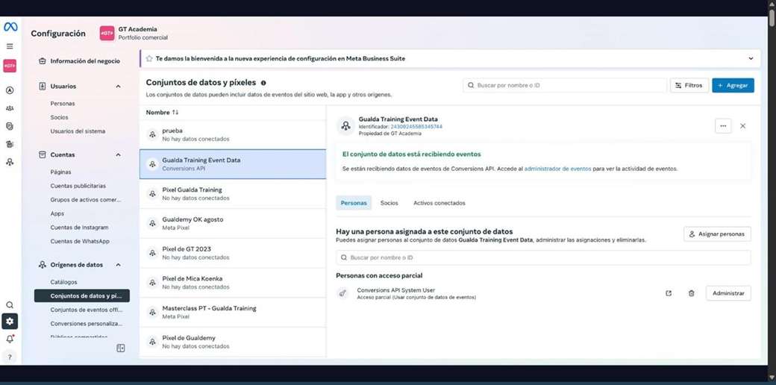Click the Meta logo in the rail
776x385 pixels.
(x=10, y=27)
